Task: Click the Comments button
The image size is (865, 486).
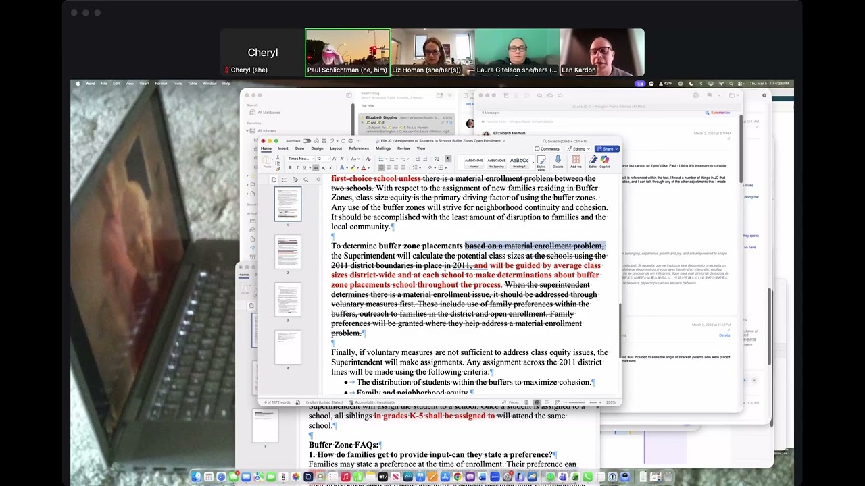Action: tap(547, 149)
